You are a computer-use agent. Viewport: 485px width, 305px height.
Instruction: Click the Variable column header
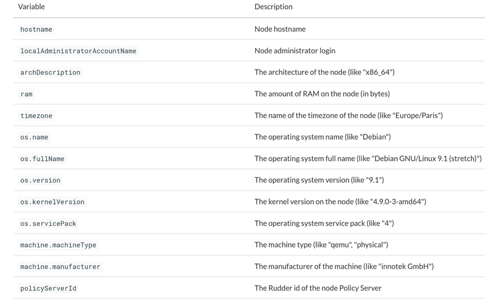pyautogui.click(x=32, y=7)
